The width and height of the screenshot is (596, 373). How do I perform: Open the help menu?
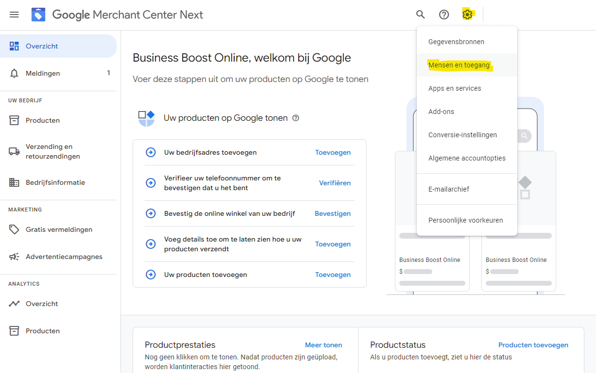tap(443, 15)
